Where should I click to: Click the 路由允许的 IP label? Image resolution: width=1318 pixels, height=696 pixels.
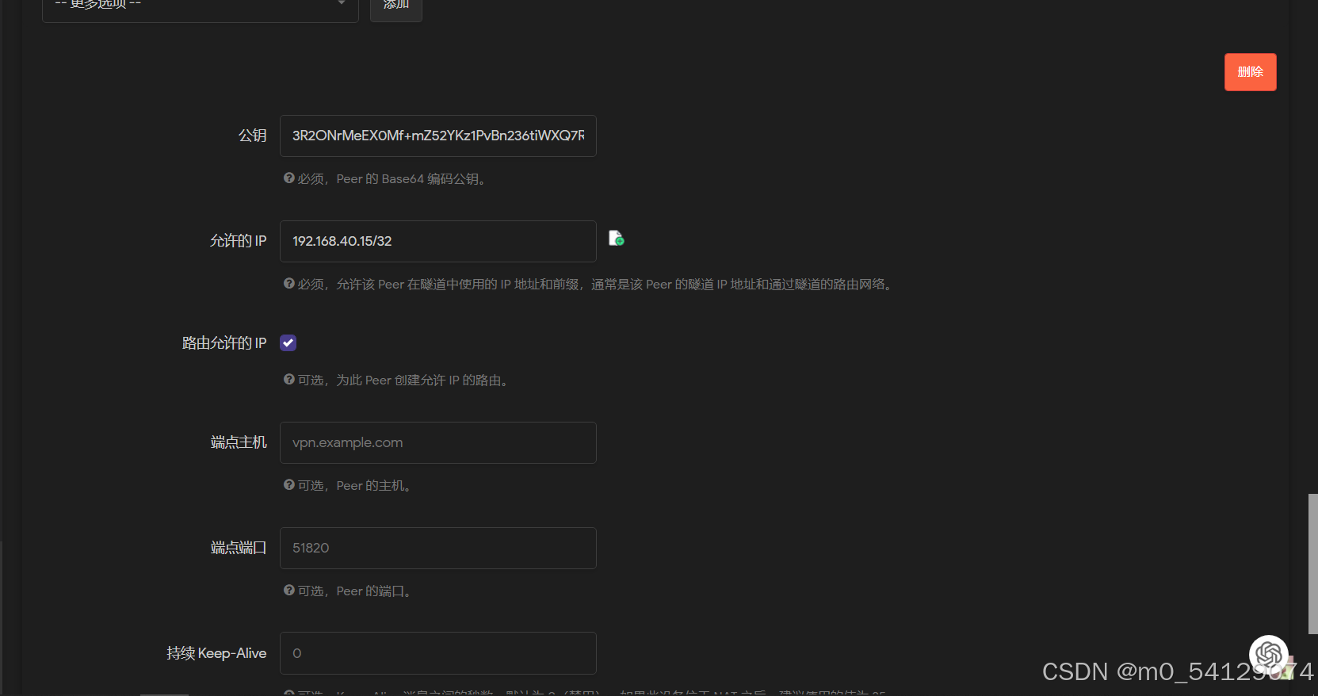click(x=224, y=343)
